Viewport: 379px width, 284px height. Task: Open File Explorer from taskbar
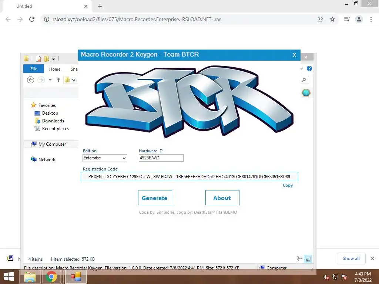(30, 277)
